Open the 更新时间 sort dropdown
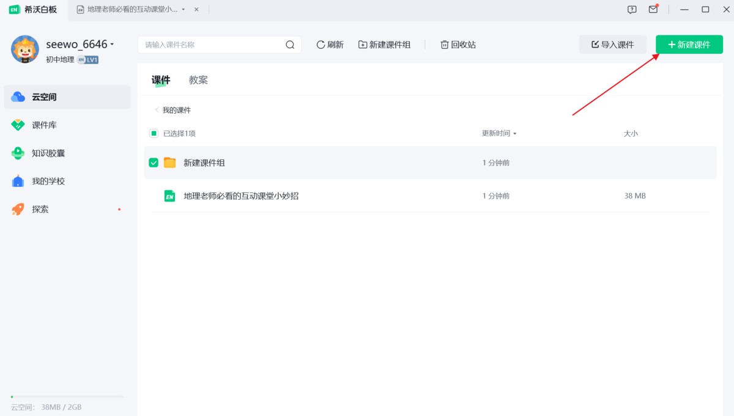The width and height of the screenshot is (734, 416). point(499,133)
